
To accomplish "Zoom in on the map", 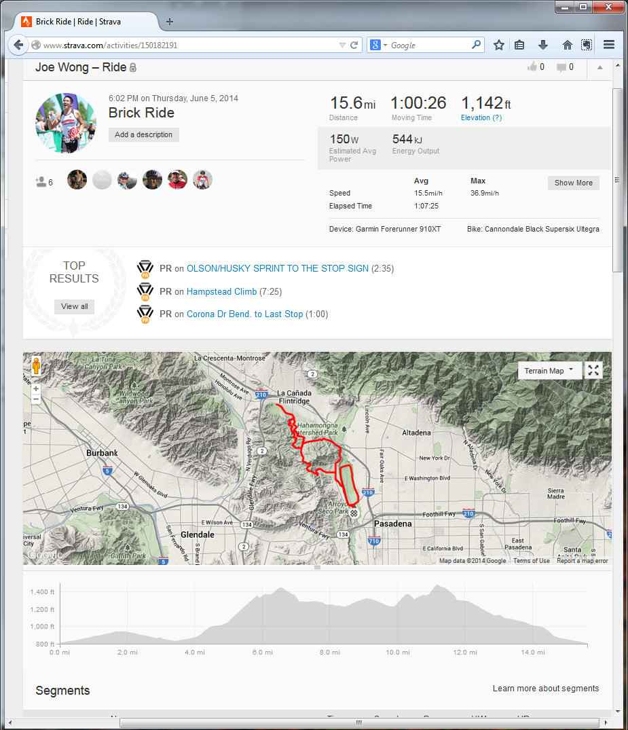I will point(36,388).
